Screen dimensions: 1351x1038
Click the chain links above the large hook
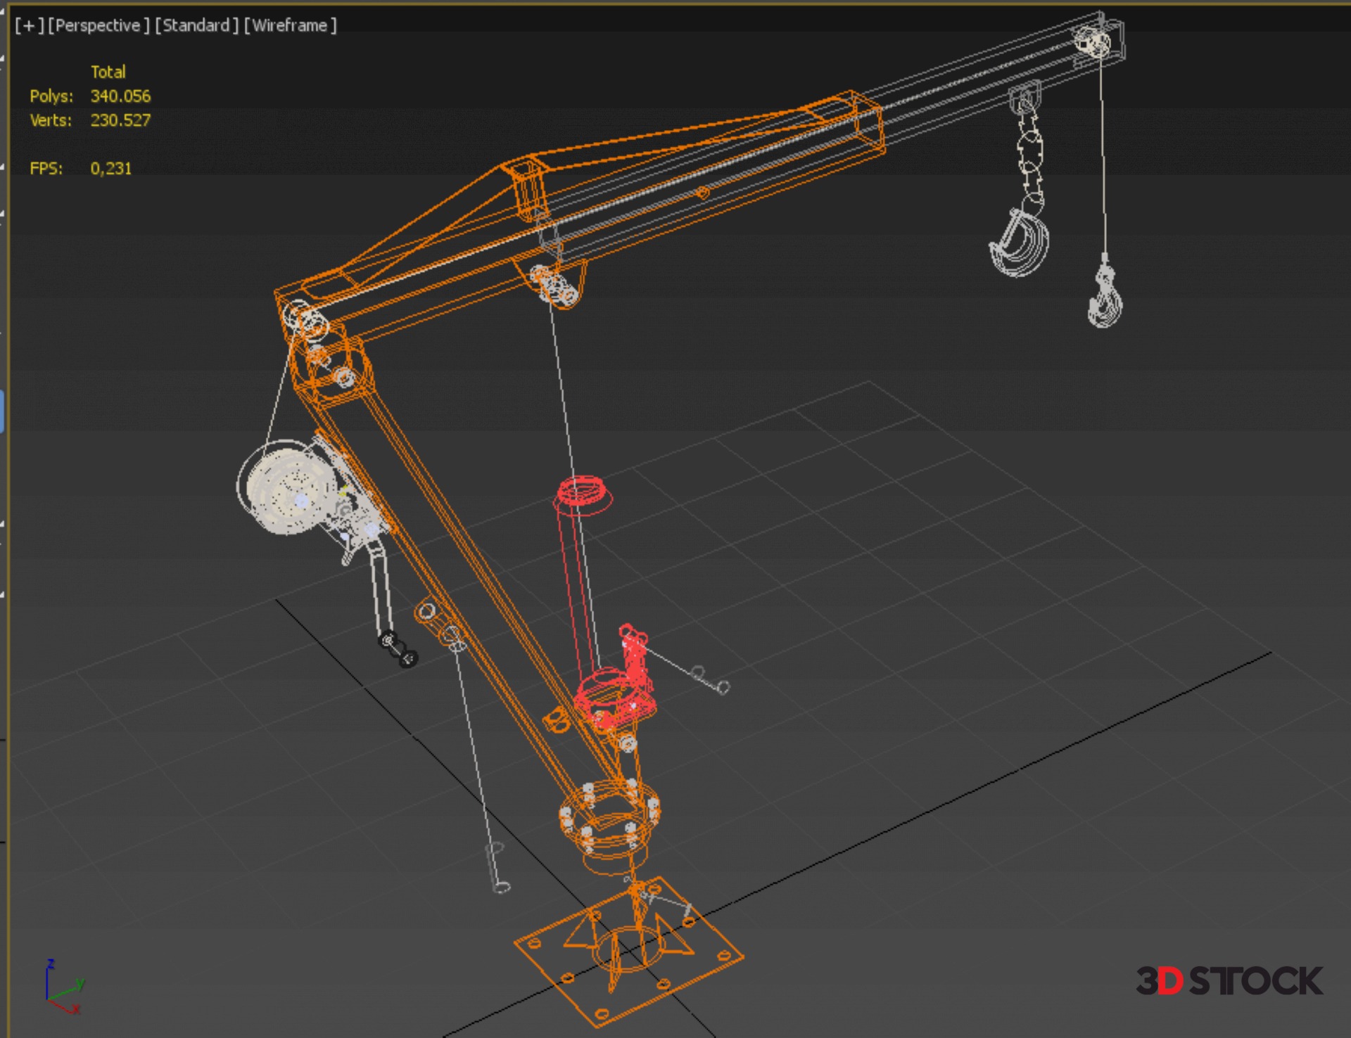[1030, 158]
